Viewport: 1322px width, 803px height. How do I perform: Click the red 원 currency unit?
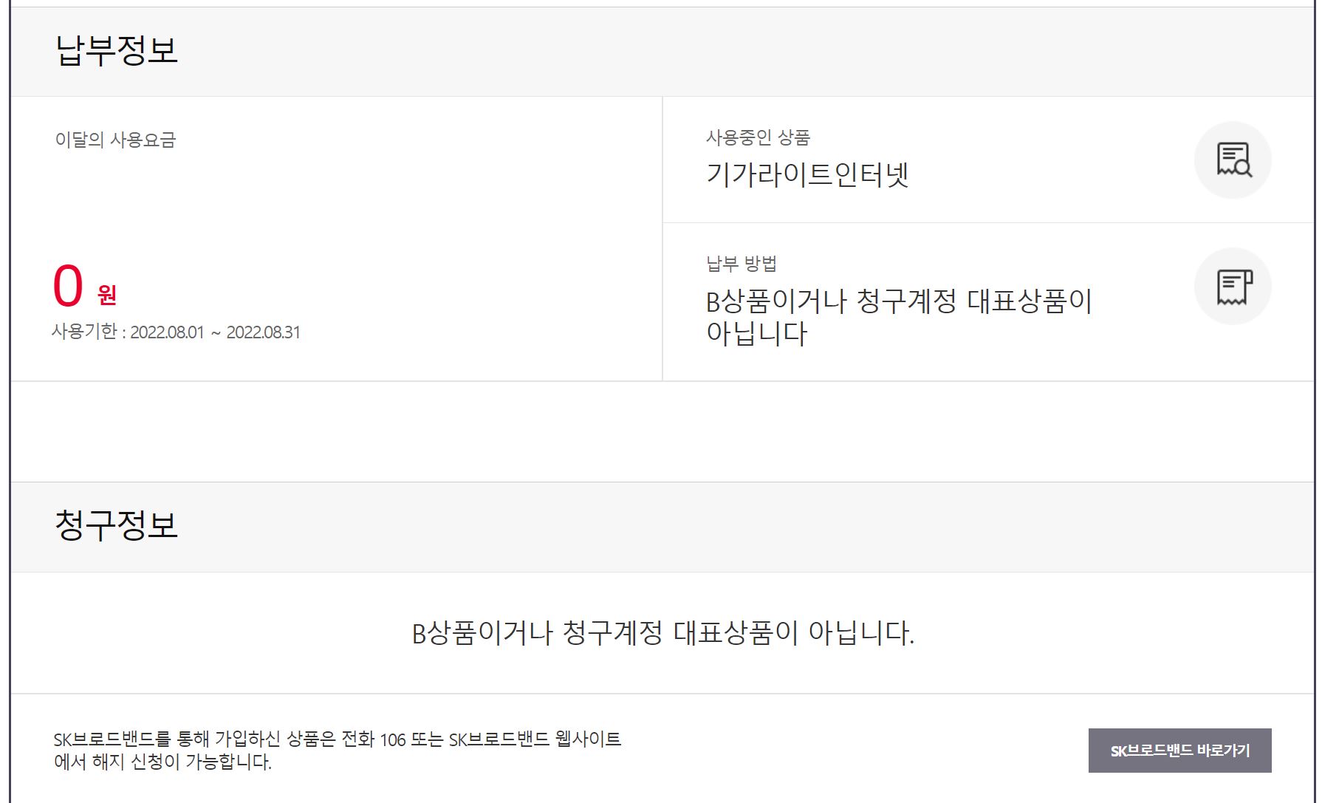(x=107, y=295)
